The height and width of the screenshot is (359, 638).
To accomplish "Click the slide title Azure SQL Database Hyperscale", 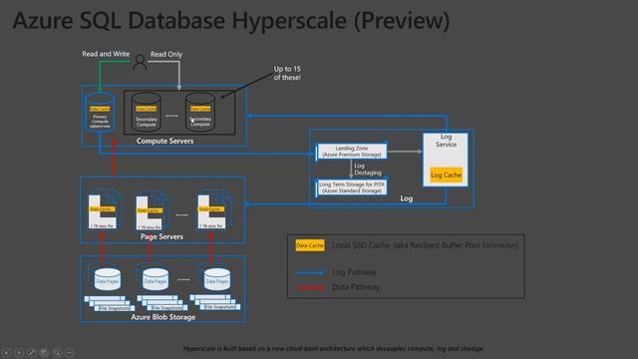I will point(231,20).
